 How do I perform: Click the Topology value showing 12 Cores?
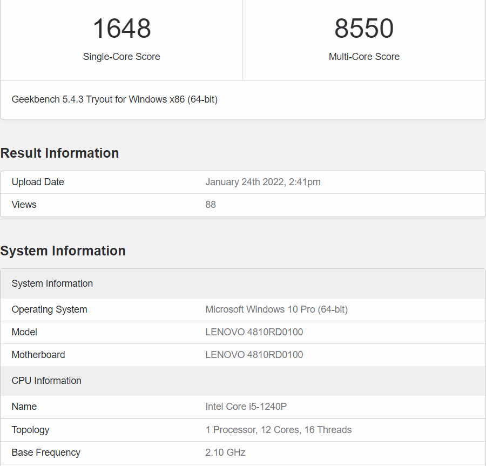(x=278, y=430)
